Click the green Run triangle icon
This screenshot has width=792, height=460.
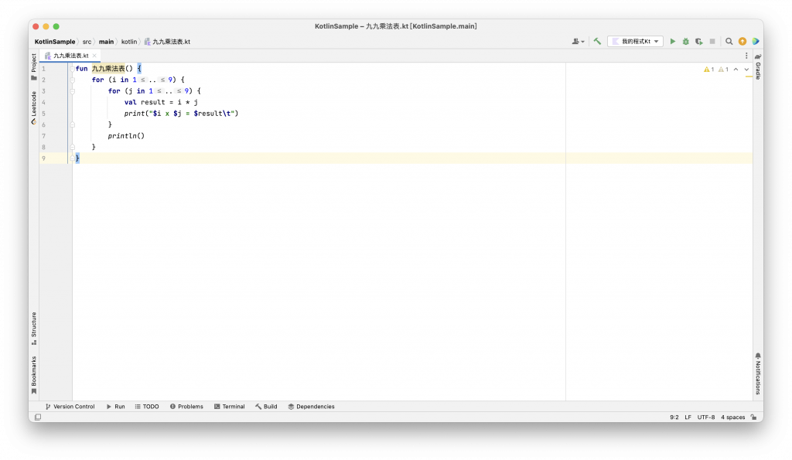click(672, 42)
